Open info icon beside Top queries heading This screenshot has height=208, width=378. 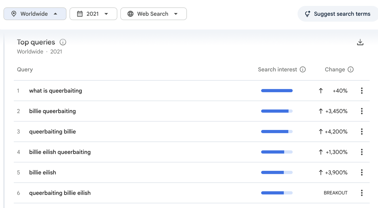(63, 42)
